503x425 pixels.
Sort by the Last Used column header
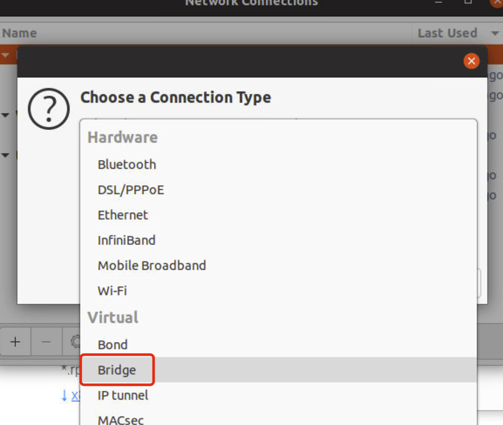[x=447, y=33]
